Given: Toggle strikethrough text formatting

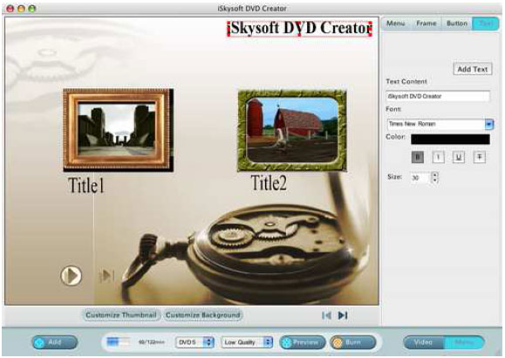Looking at the screenshot, I should (479, 157).
